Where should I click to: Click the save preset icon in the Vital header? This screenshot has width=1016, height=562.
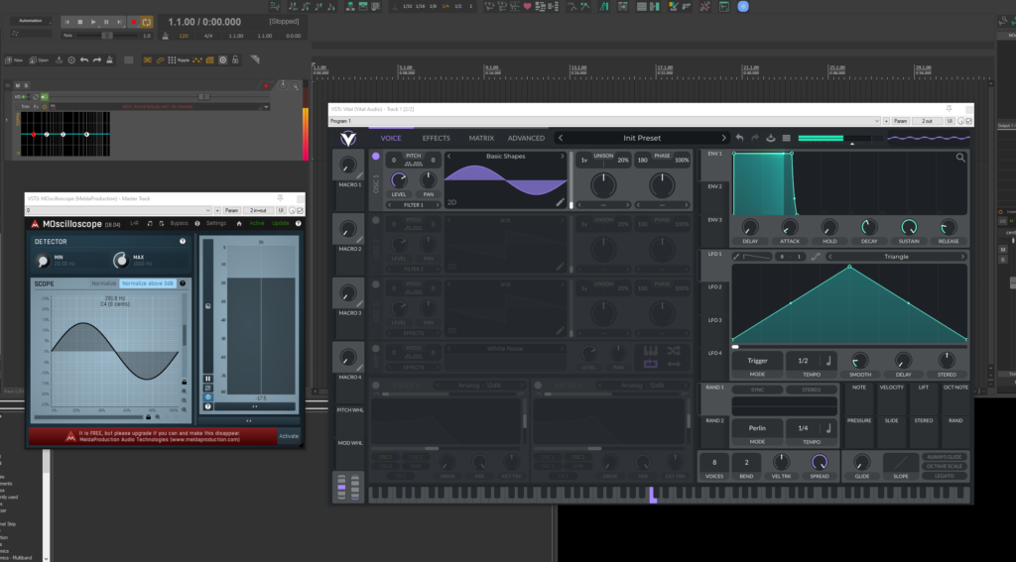coord(770,138)
